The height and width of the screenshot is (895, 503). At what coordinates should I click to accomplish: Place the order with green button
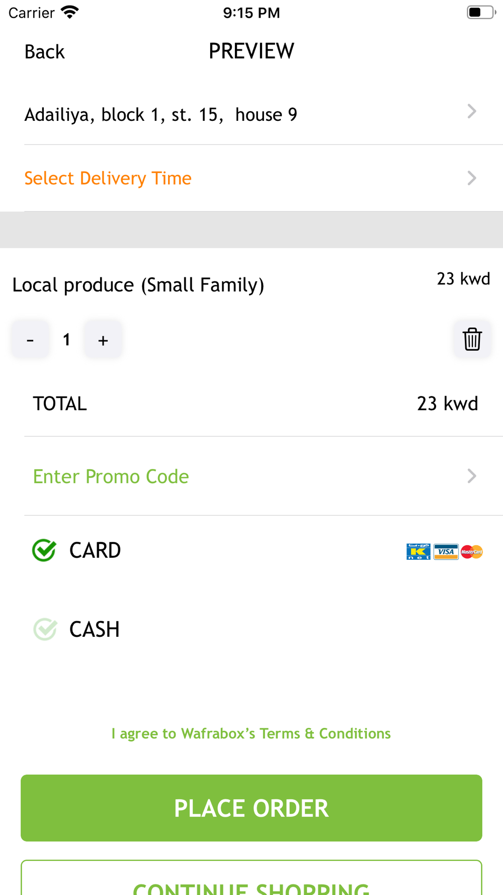pos(251,808)
